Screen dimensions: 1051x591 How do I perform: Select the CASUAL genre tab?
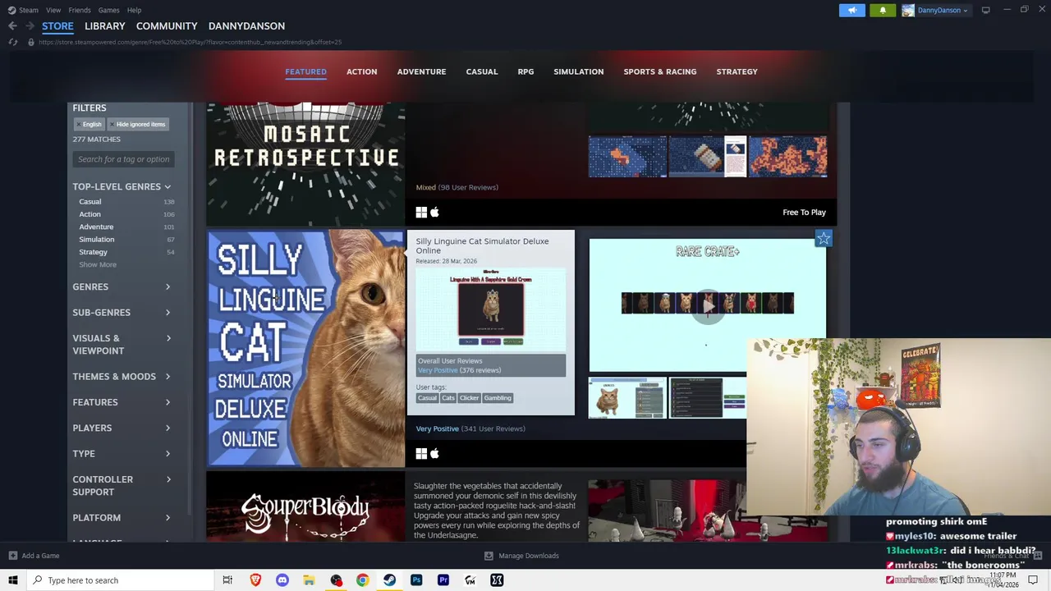482,71
